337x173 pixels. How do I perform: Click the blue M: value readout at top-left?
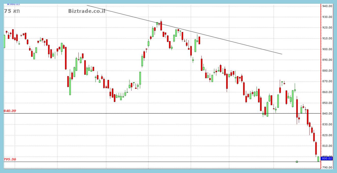13,4
